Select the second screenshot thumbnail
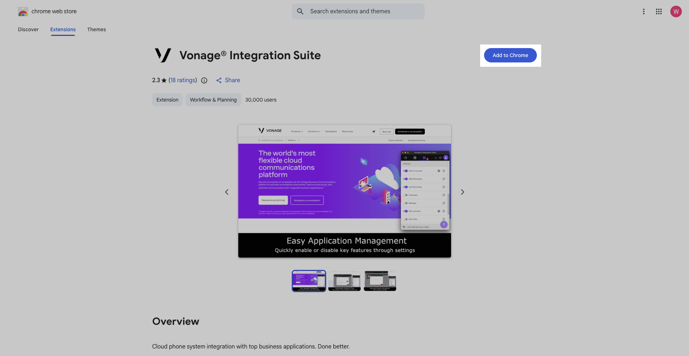This screenshot has height=356, width=689. coord(344,281)
